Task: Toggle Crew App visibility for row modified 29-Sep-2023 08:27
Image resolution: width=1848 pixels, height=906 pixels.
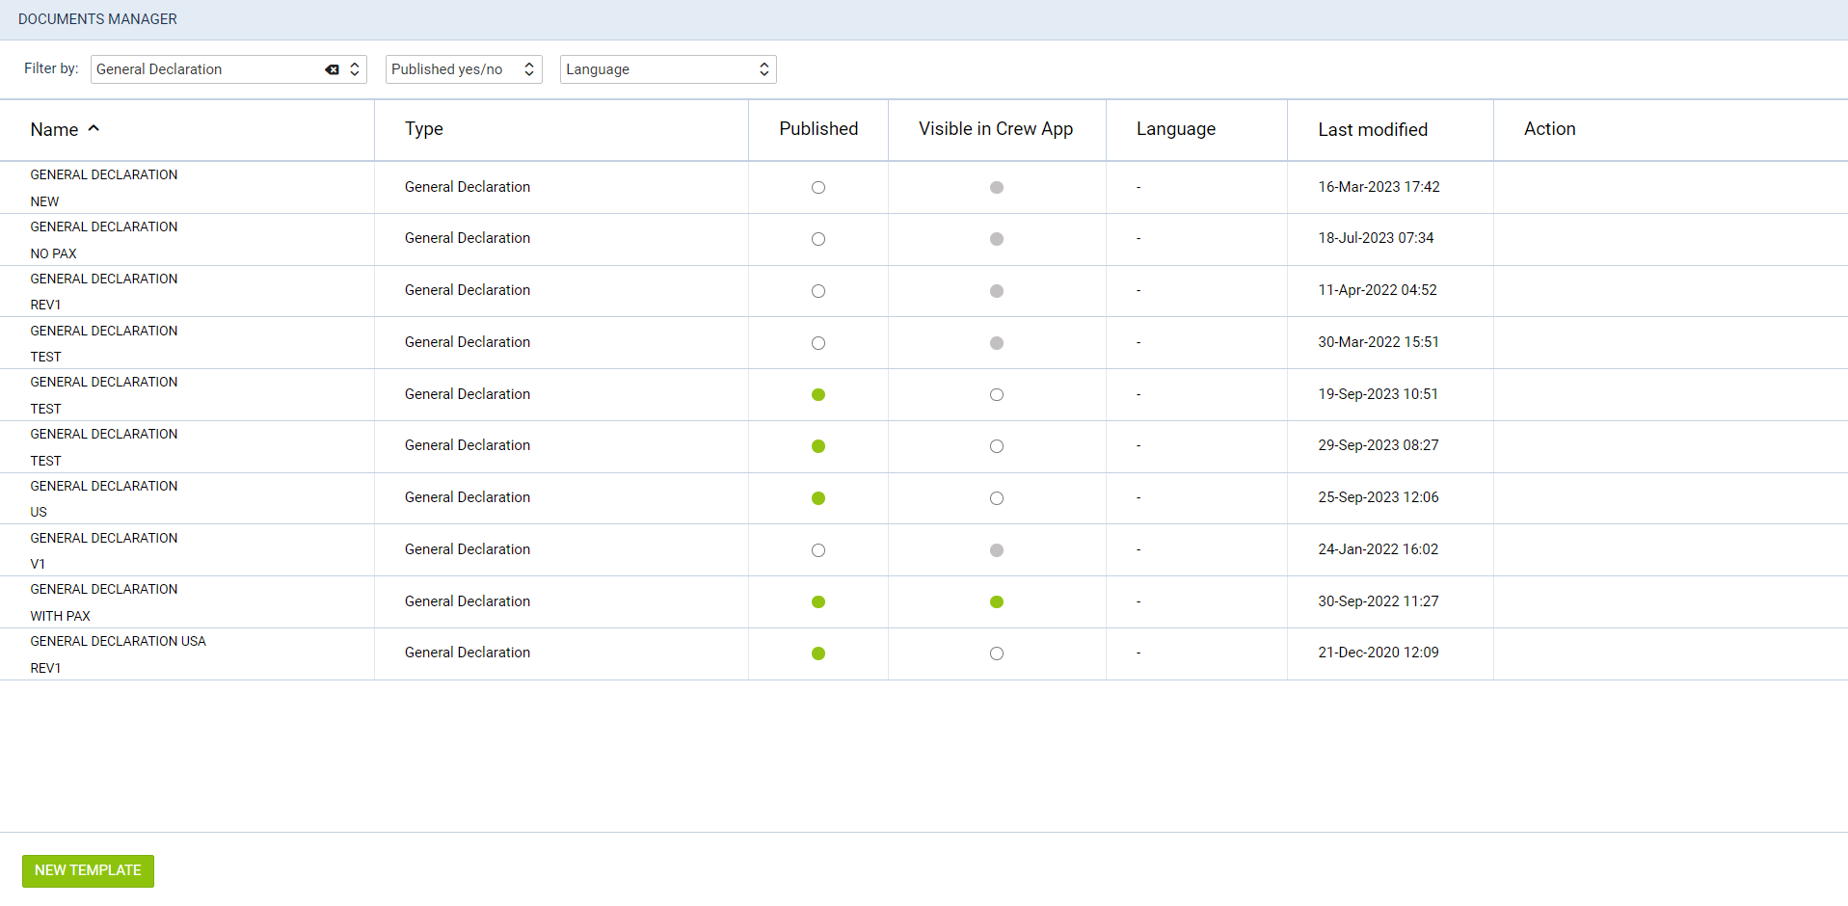Action: pos(997,446)
